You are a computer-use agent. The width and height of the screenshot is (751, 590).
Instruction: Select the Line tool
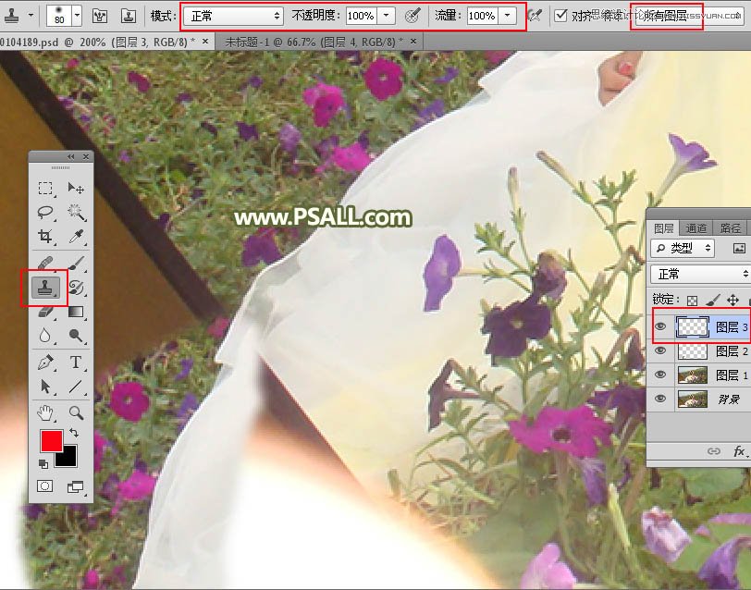[76, 386]
